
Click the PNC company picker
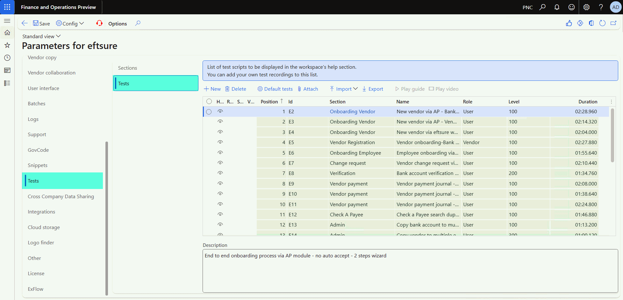527,7
